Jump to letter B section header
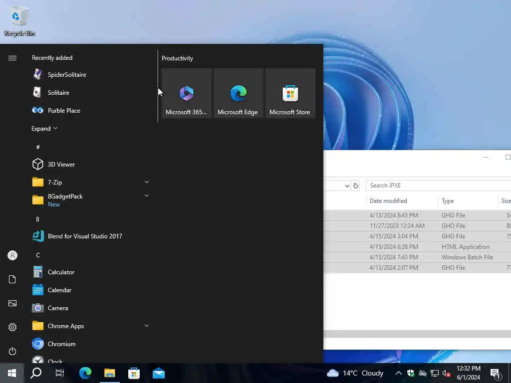511x383 pixels. point(37,219)
